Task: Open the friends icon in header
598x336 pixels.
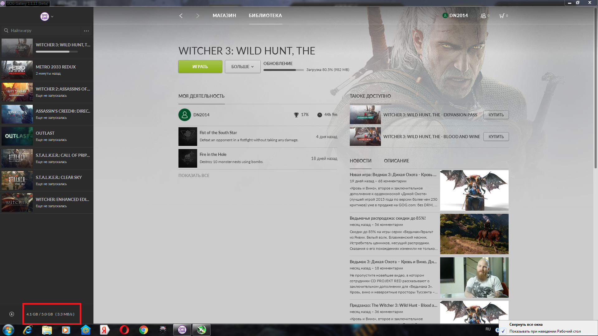Action: point(483,16)
